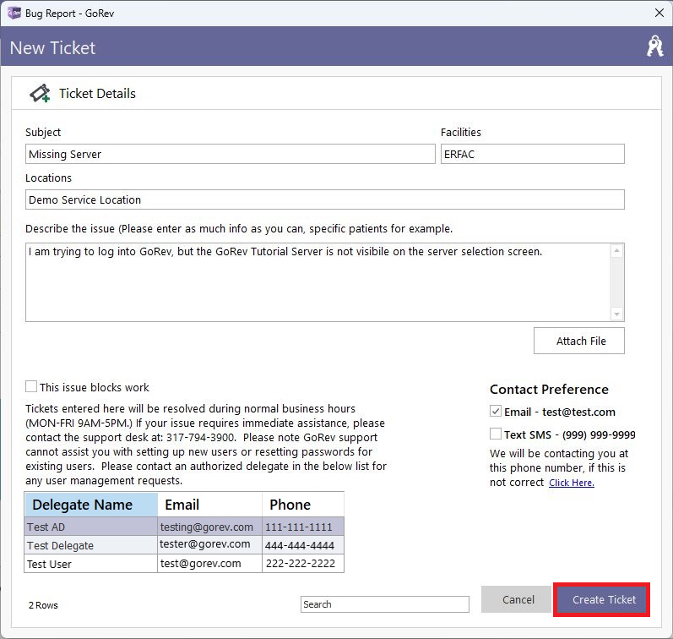
Task: Click the description scrollbar down arrow
Action: click(x=616, y=314)
